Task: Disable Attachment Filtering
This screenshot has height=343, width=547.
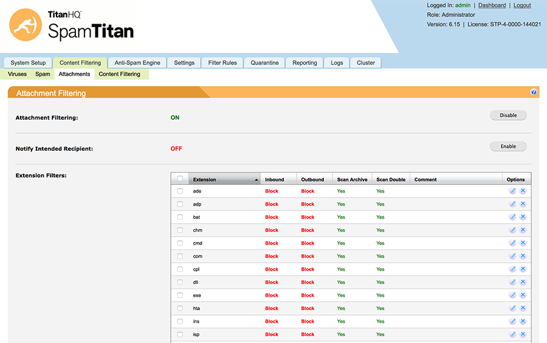Action: (508, 115)
